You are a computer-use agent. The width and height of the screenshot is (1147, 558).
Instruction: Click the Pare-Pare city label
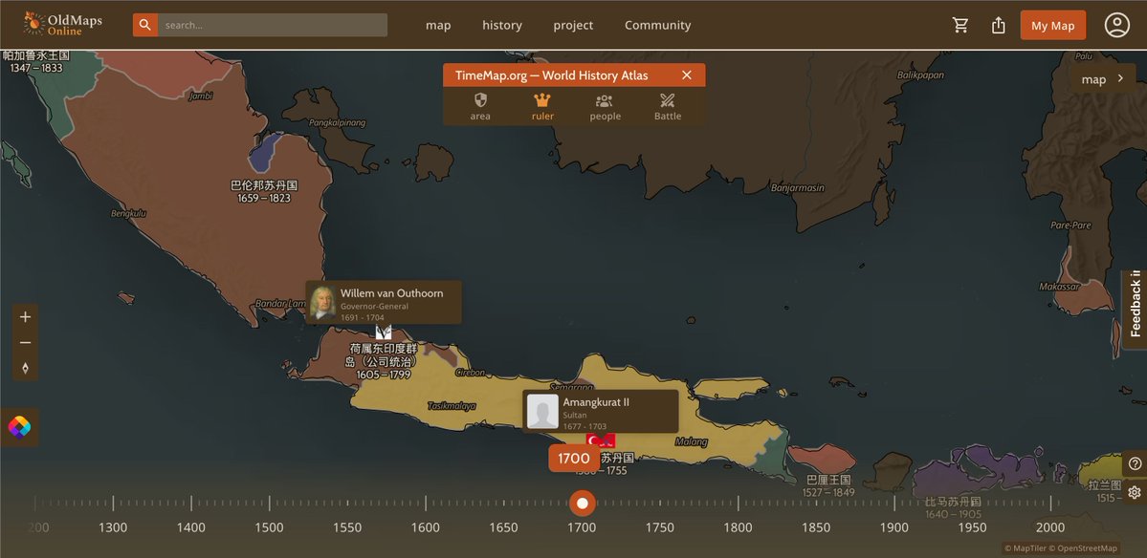point(1070,225)
